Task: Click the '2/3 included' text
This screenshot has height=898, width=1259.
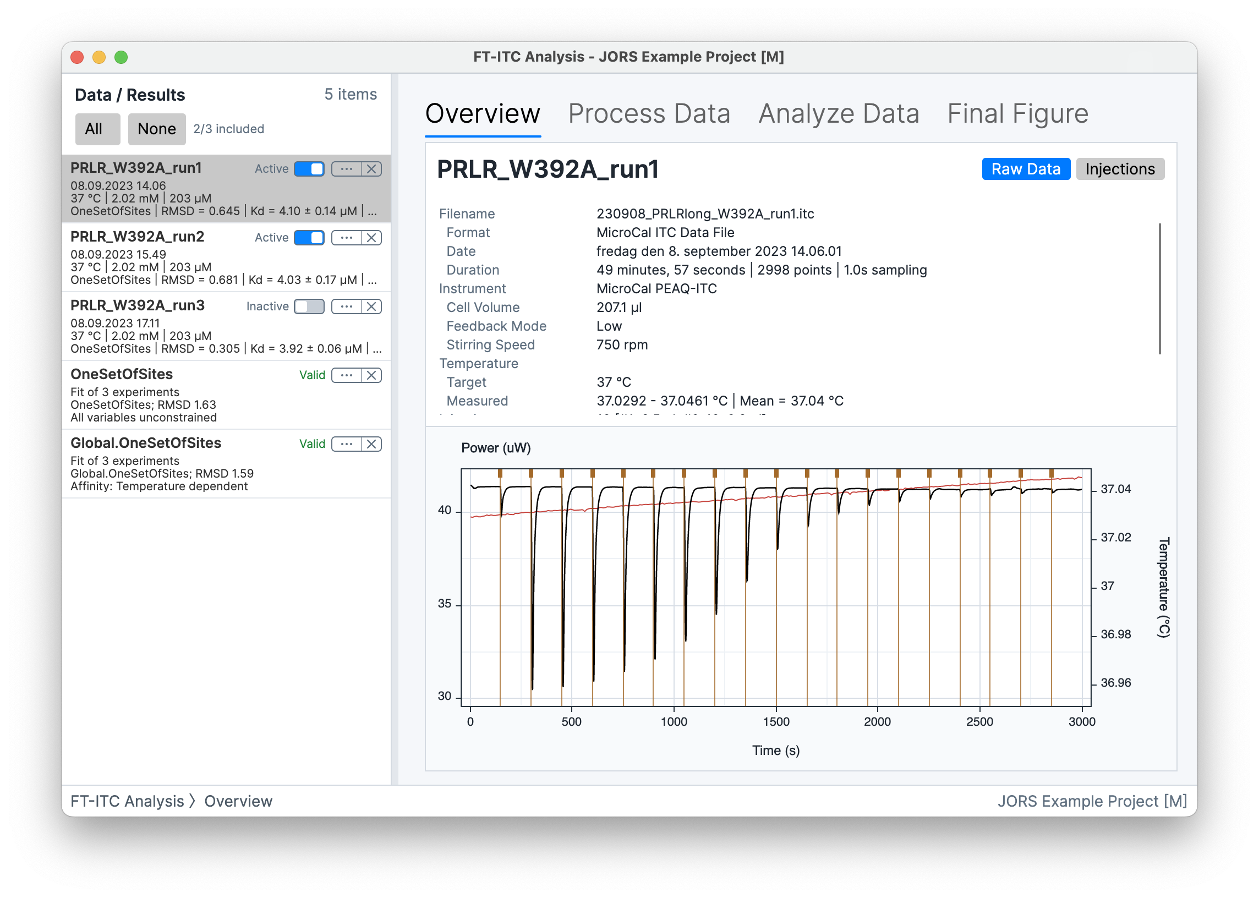Action: point(228,129)
